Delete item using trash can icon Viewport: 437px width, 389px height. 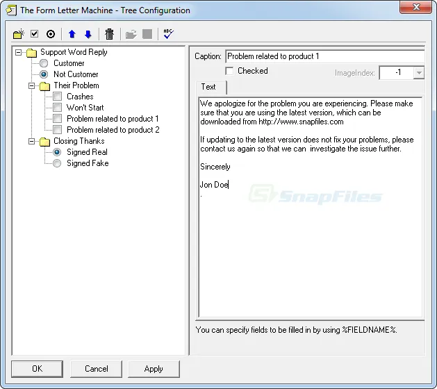click(x=109, y=34)
